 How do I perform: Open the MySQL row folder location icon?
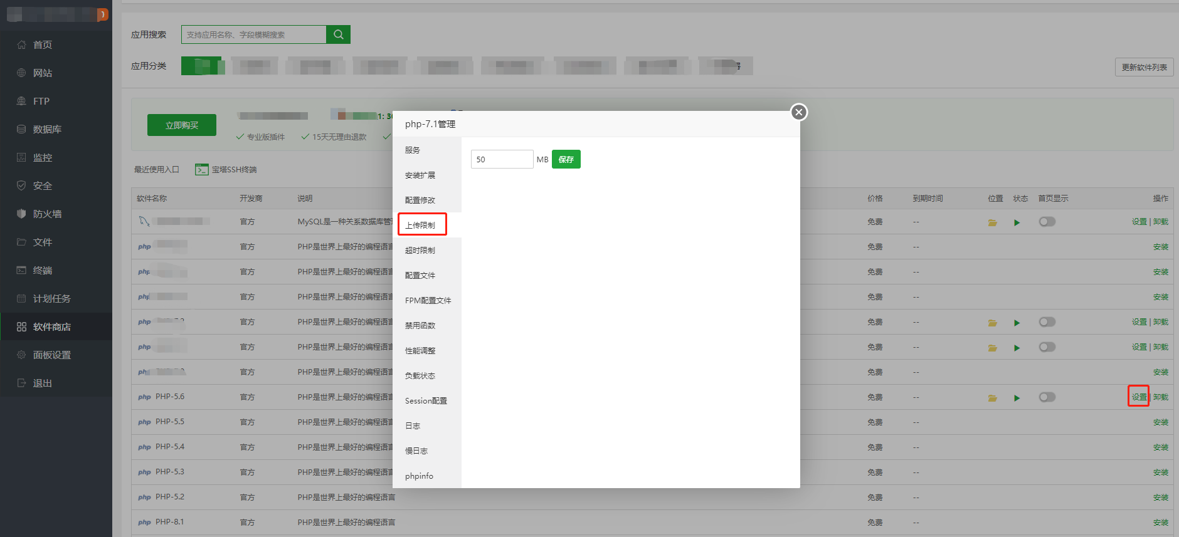[x=992, y=222]
